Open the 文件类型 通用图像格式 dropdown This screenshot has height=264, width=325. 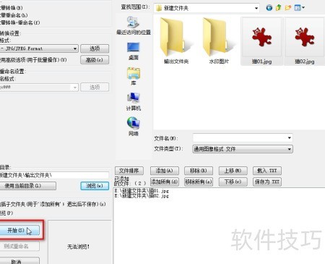click(243, 149)
